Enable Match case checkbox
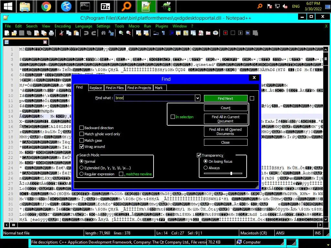Image resolution: width=331 pixels, height=248 pixels. 81,140
